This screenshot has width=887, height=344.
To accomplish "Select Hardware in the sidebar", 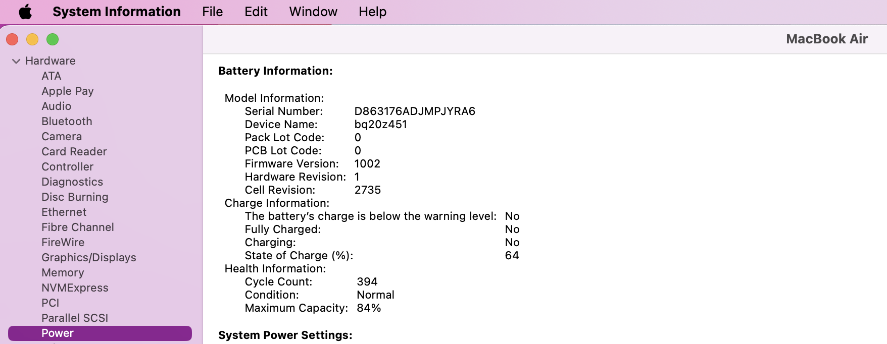I will (51, 61).
